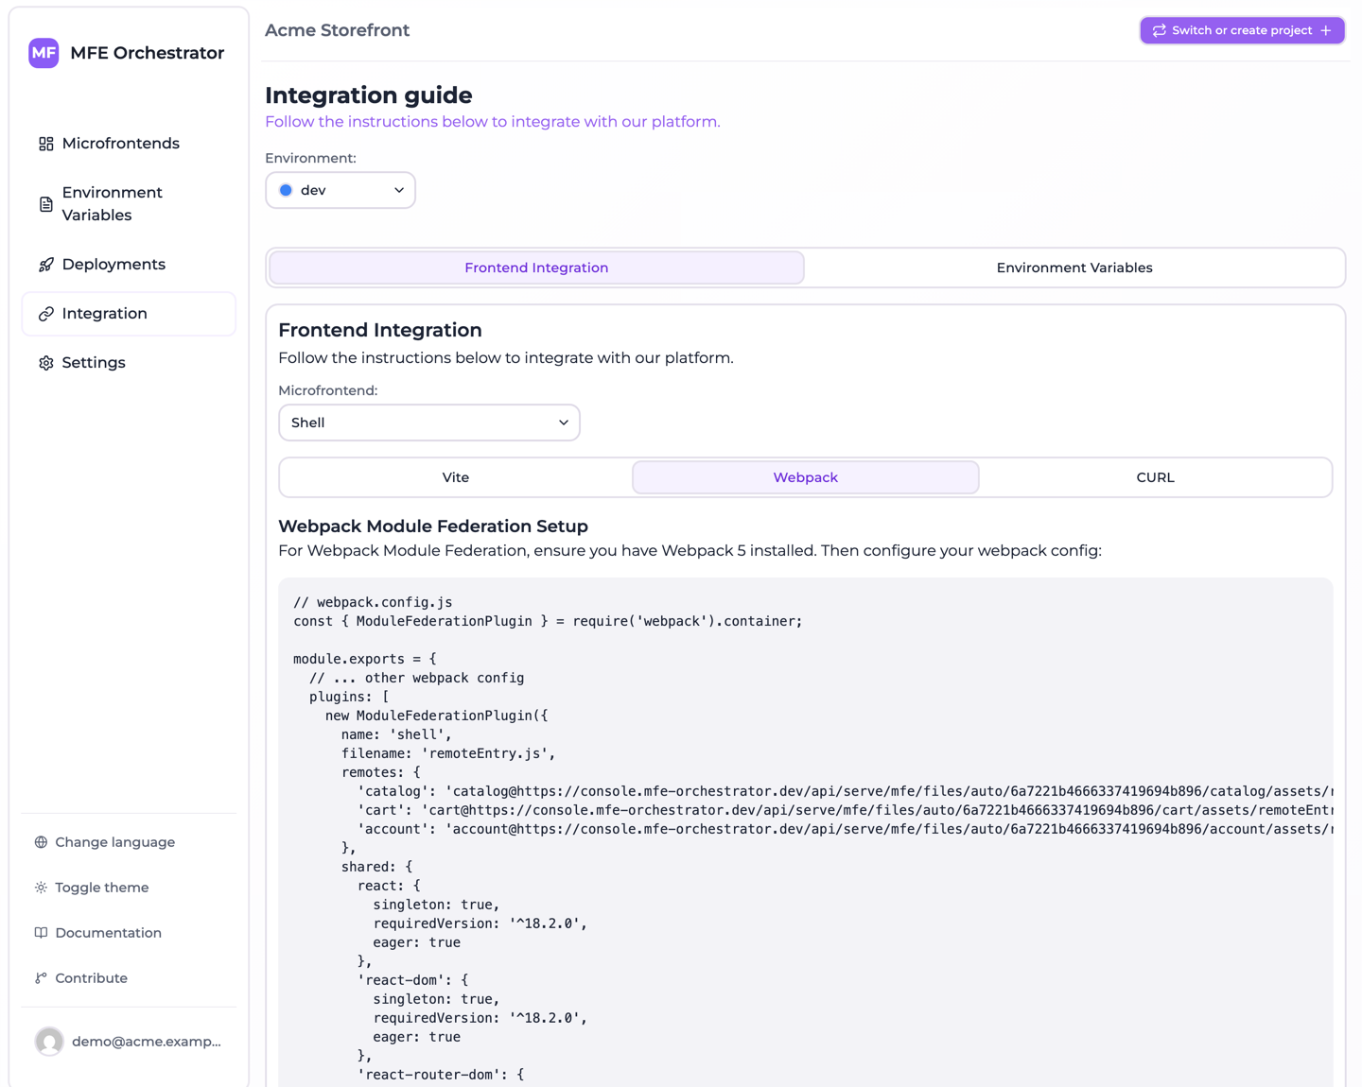Click the Settings gear icon

tap(45, 363)
